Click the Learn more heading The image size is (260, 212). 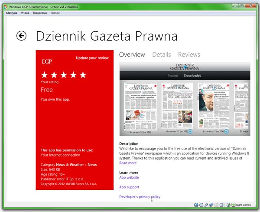pyautogui.click(x=129, y=173)
